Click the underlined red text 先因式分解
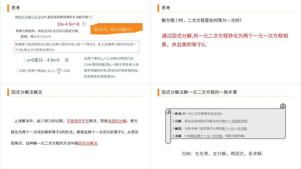Viewport: 301px width, 169px height. coord(117,121)
